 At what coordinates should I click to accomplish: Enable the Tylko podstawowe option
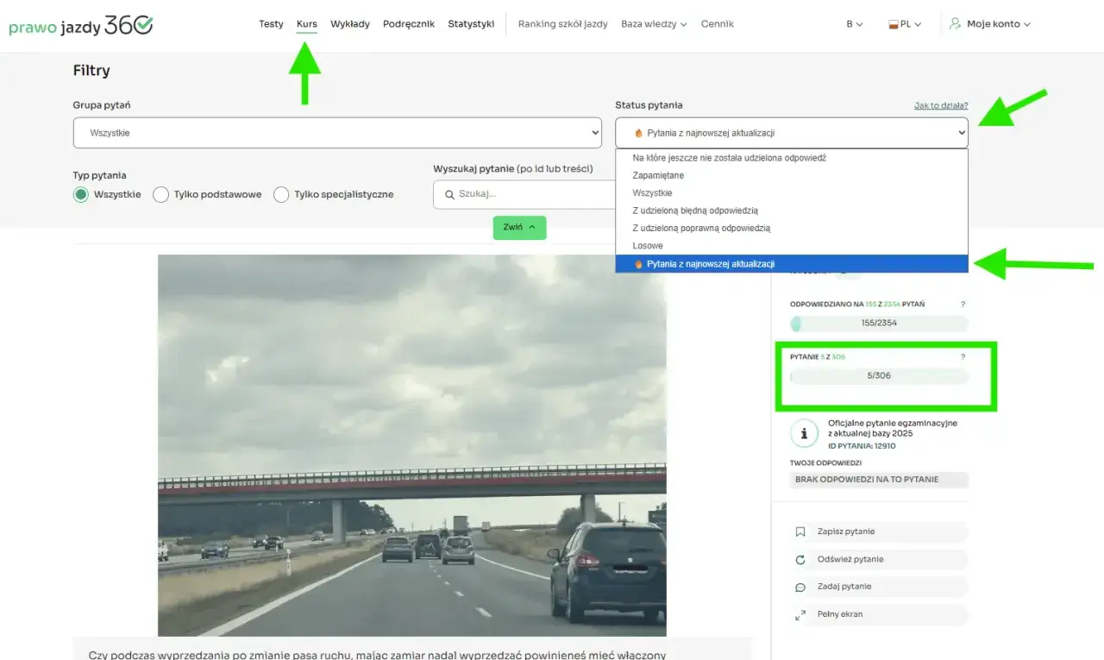(160, 194)
